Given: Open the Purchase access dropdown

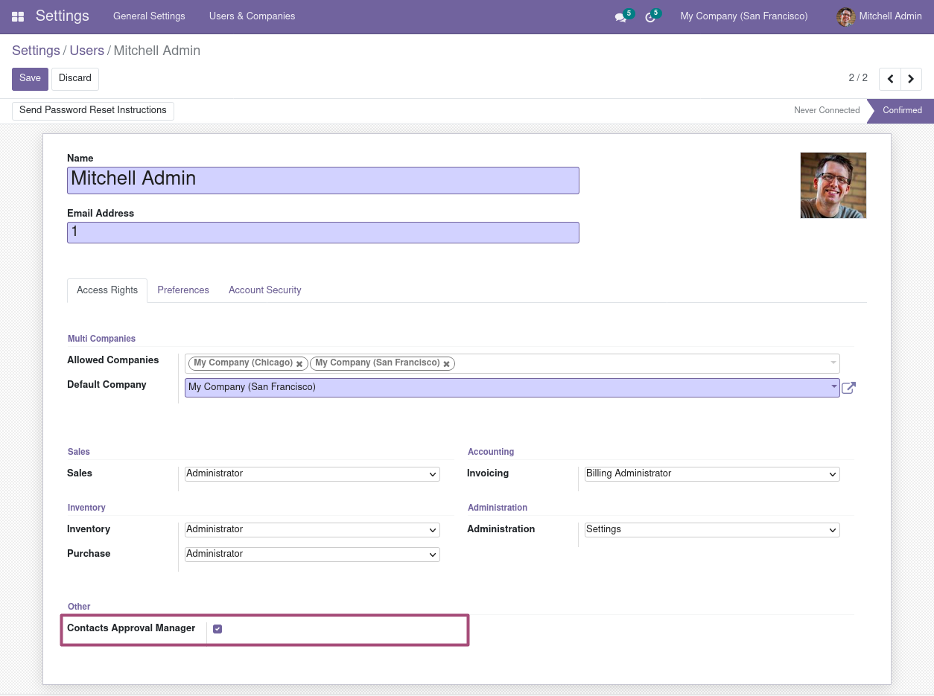Looking at the screenshot, I should pos(312,555).
